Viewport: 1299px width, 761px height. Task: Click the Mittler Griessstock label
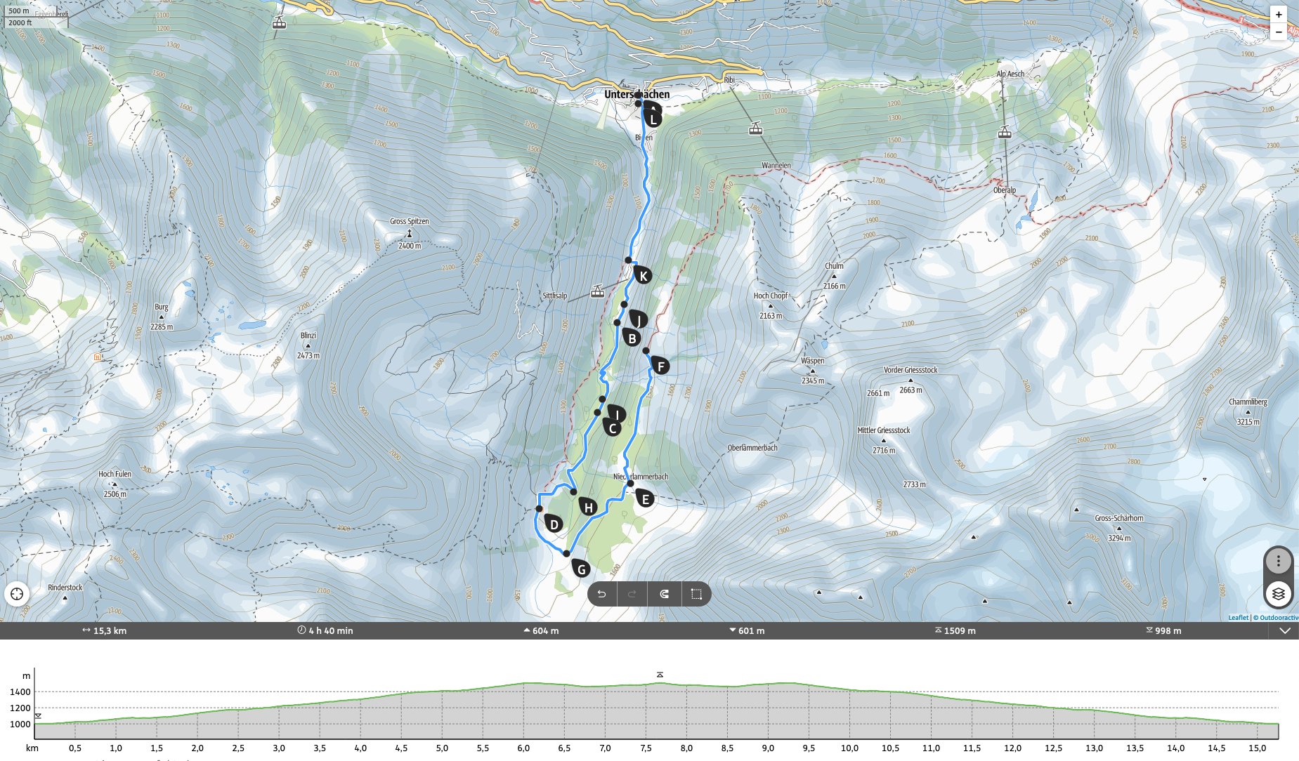coord(884,430)
